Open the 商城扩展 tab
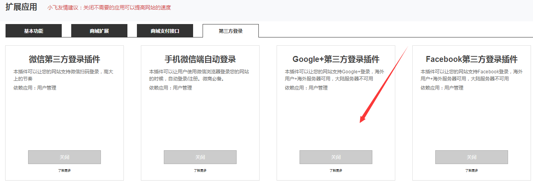533x181 pixels. [99, 31]
